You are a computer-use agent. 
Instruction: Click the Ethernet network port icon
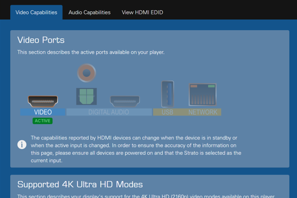202,95
